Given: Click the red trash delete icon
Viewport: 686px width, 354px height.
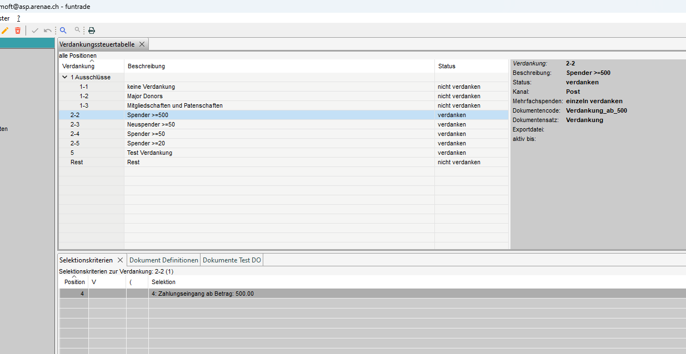Looking at the screenshot, I should click(x=18, y=31).
